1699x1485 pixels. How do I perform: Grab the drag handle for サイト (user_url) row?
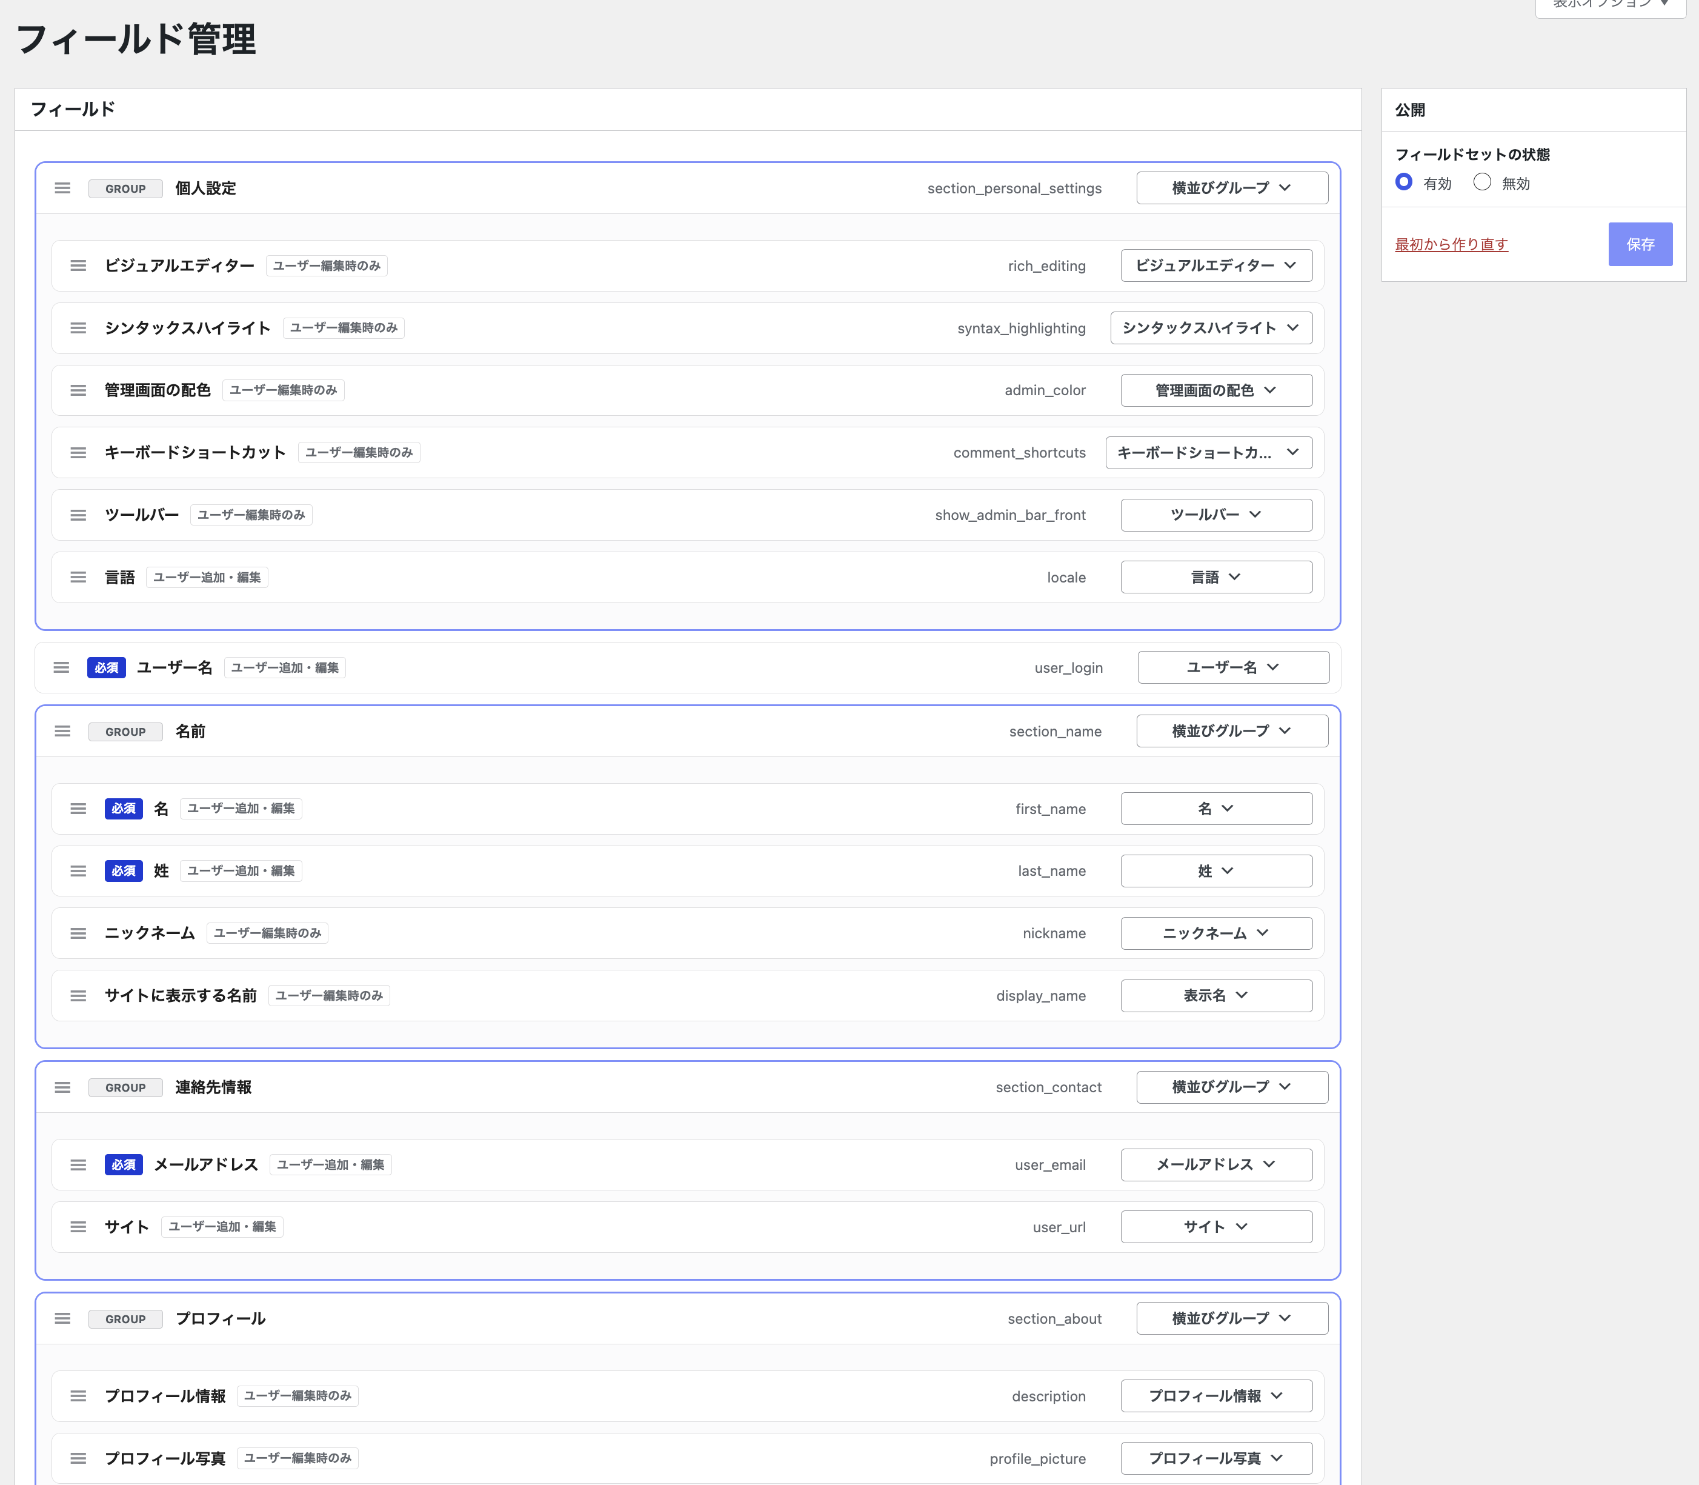[x=78, y=1226]
